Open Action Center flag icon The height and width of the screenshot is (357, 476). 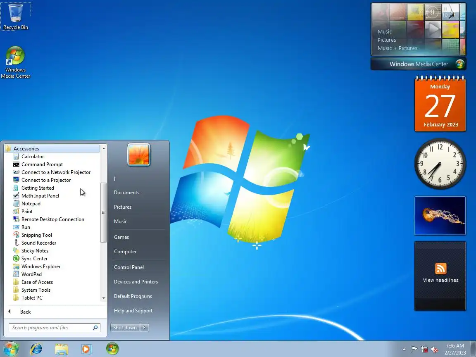click(x=414, y=350)
